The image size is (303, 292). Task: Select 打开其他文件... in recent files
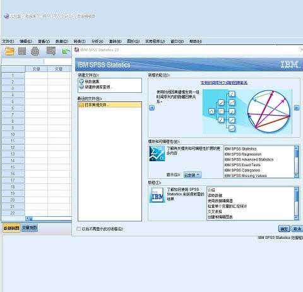pos(110,105)
